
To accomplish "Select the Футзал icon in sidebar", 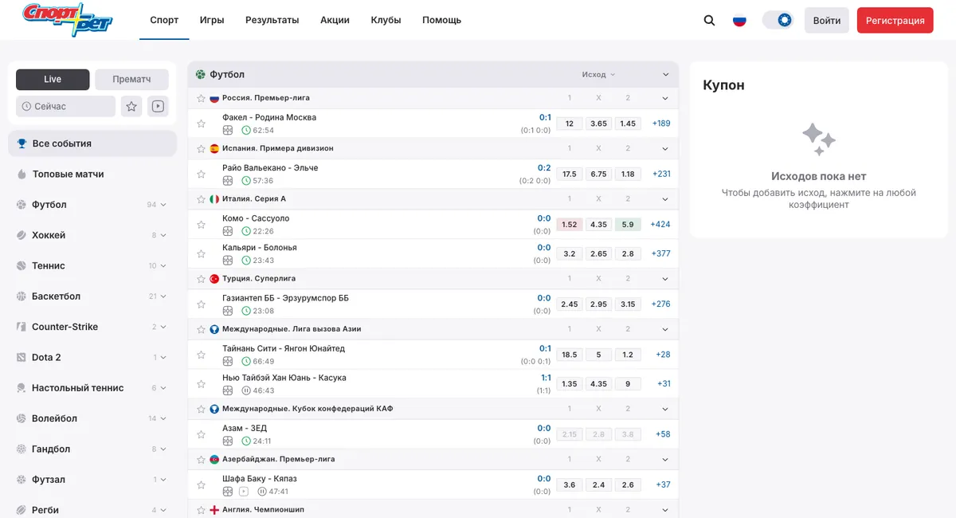I will pos(22,480).
